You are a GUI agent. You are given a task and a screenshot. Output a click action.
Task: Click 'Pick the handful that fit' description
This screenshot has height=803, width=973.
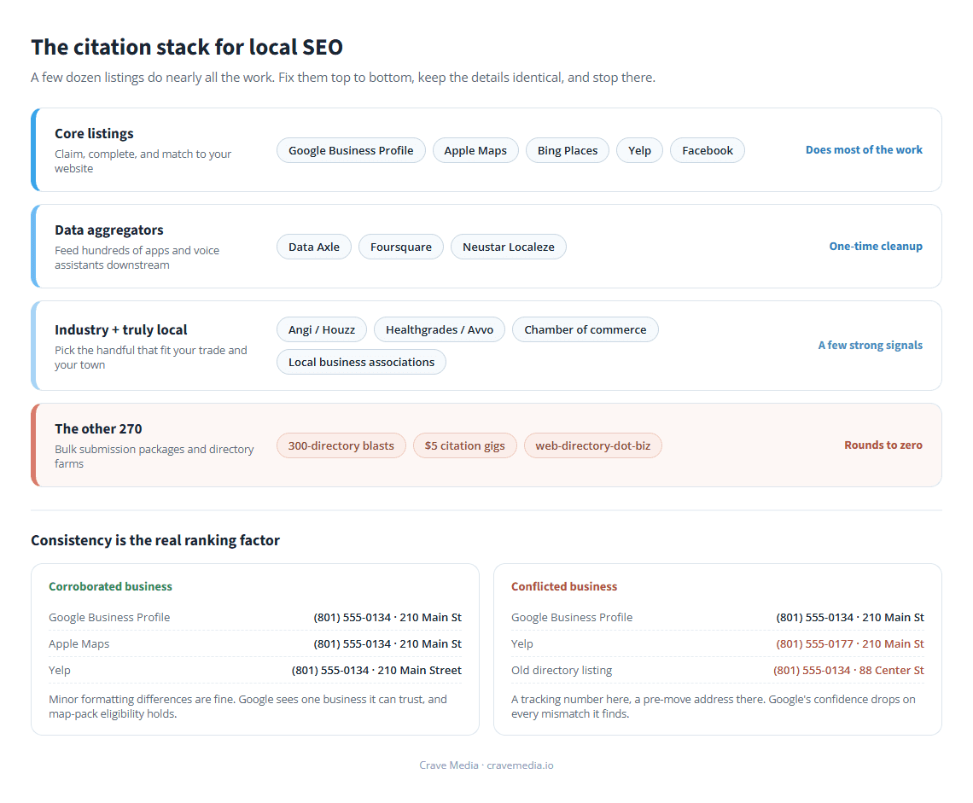151,358
